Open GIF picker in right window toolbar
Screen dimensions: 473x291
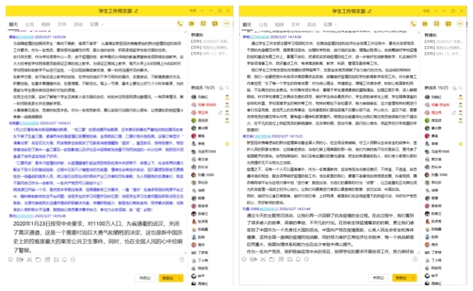coord(253,259)
